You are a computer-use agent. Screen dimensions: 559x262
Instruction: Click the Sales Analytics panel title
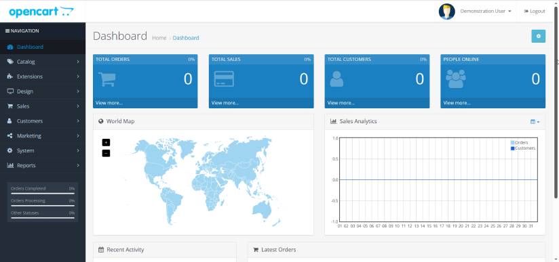[x=358, y=121]
